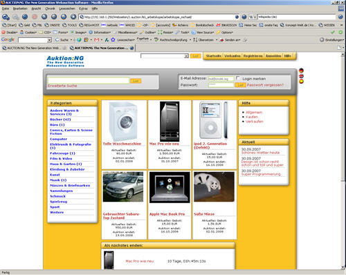
Task: Open the Bücher (42) category
Action: click(60, 120)
